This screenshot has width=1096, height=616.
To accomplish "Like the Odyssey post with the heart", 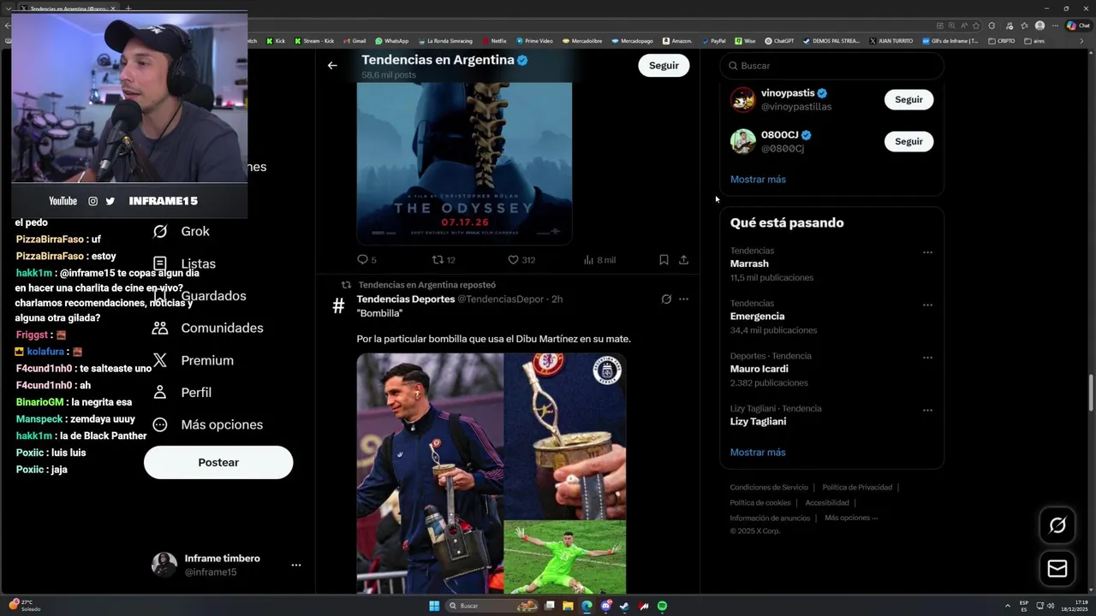I will [x=514, y=259].
